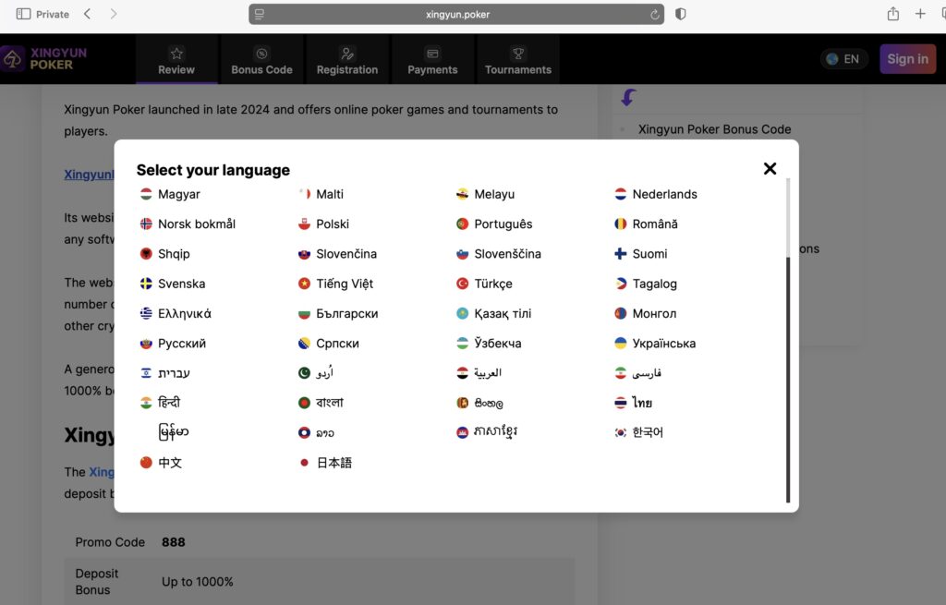Choose עברית language
Viewport: 946px width, 605px height.
pos(174,373)
